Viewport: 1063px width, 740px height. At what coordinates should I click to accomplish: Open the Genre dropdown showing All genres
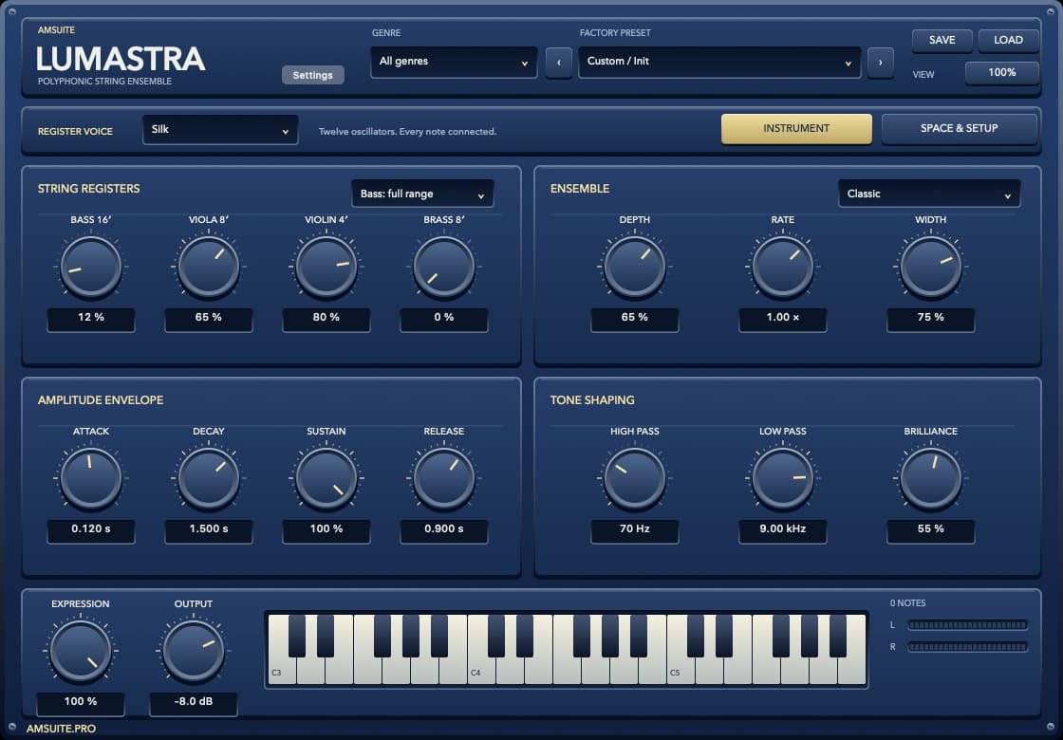point(454,62)
